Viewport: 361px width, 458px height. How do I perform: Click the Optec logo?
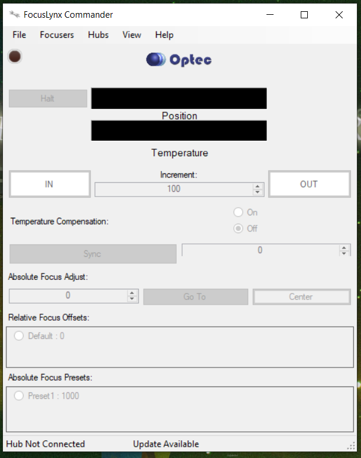coord(179,60)
